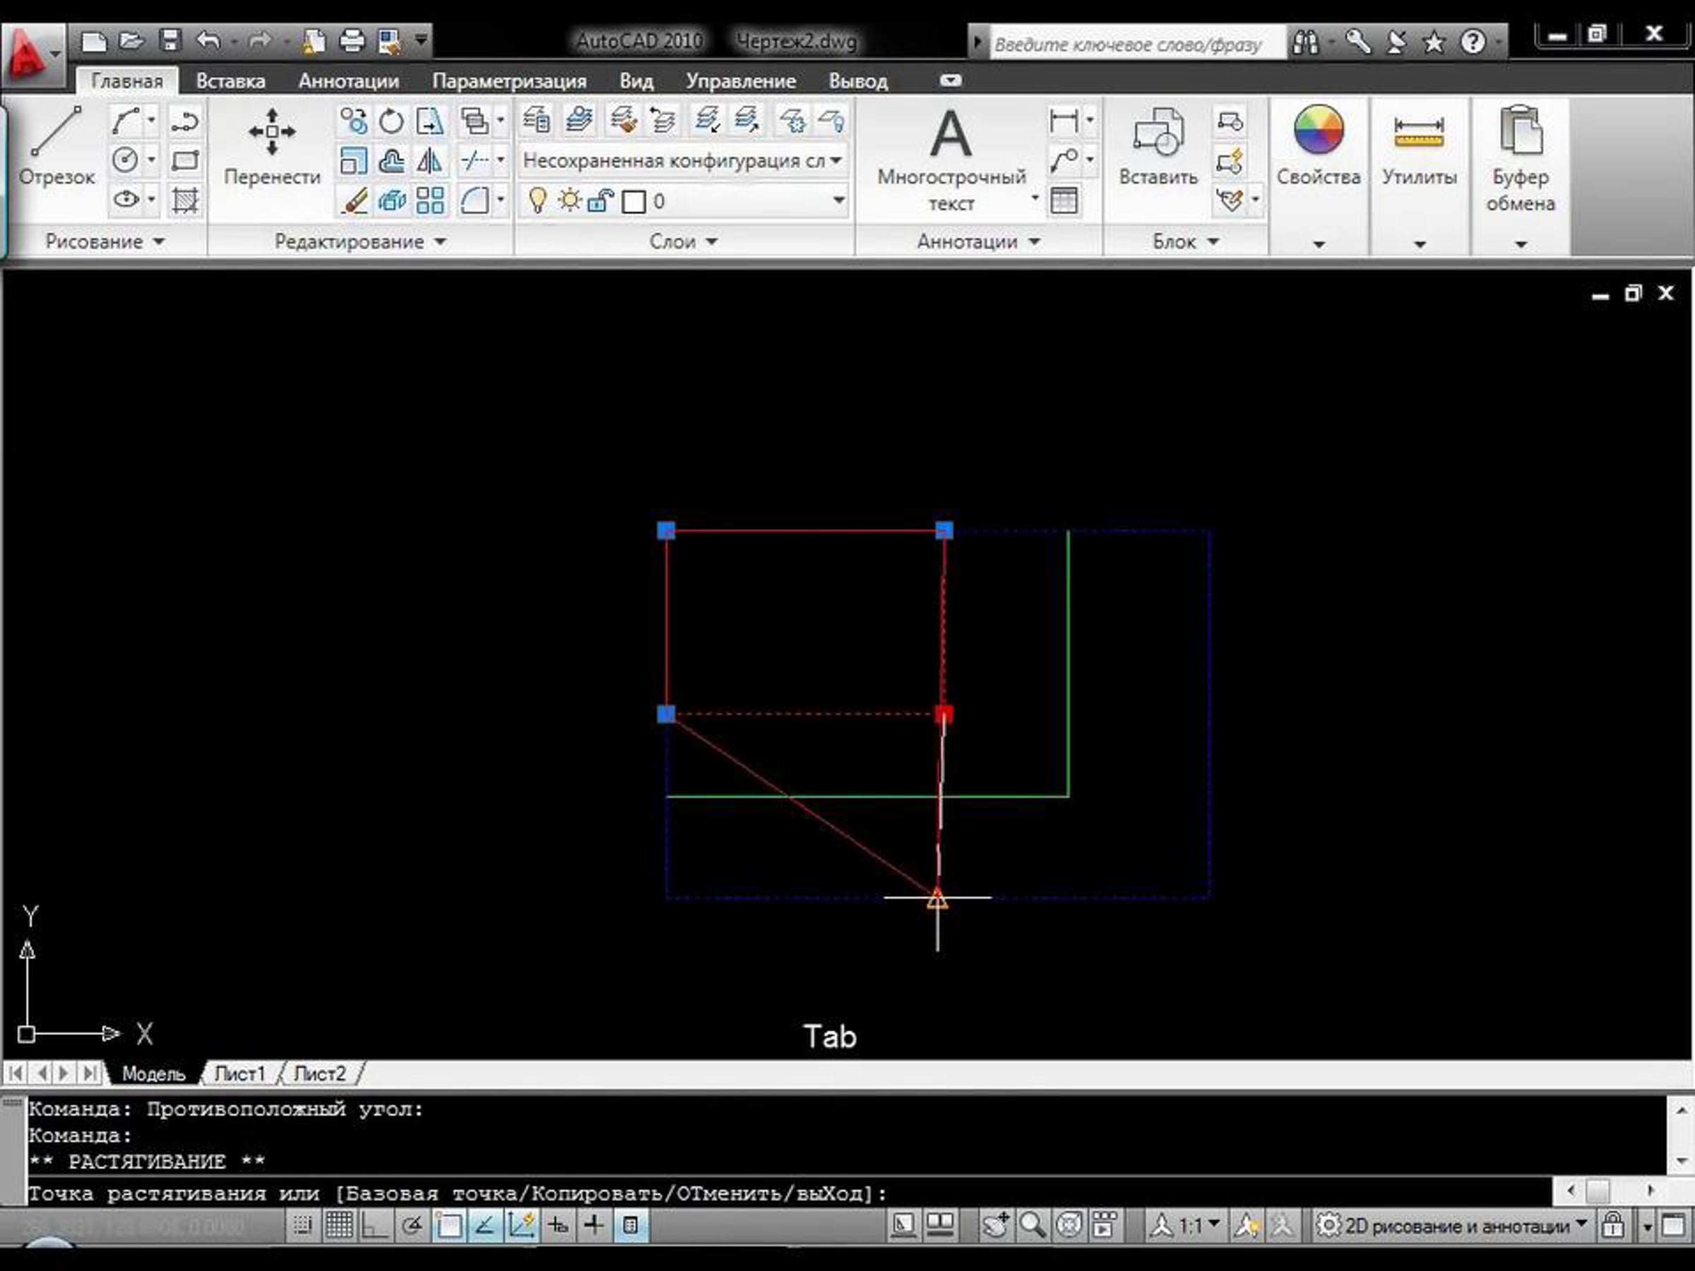Viewport: 1695px width, 1271px height.
Task: Open the Лист1 layout tab
Action: tap(239, 1074)
